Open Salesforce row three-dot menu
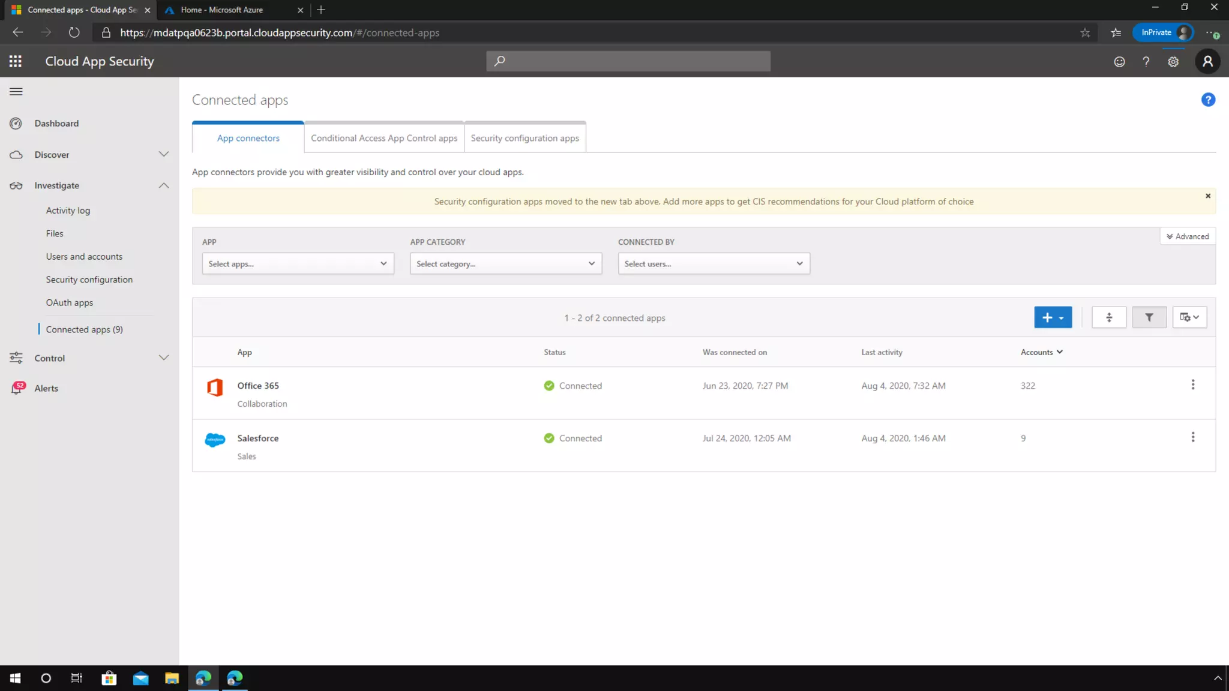 pos(1193,437)
